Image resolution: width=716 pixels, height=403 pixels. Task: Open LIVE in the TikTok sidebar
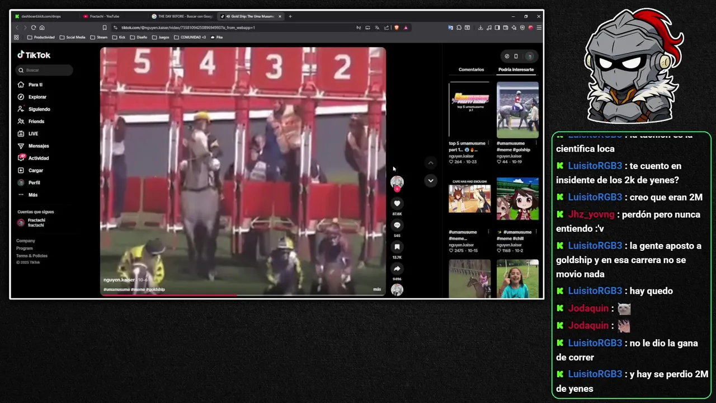pyautogui.click(x=33, y=134)
